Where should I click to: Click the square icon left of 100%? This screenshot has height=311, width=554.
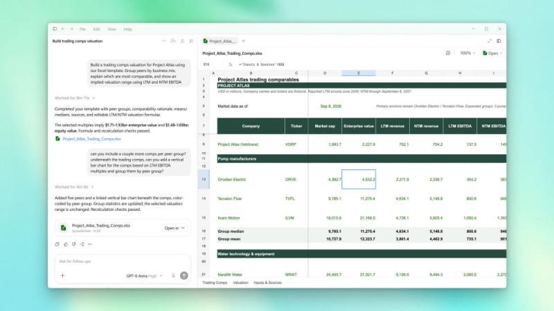(448, 53)
